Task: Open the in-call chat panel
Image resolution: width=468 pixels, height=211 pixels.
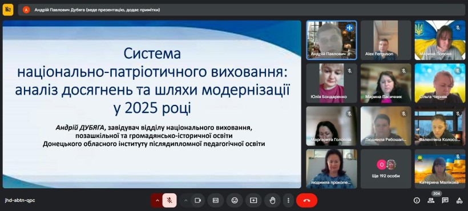Action: point(445,201)
